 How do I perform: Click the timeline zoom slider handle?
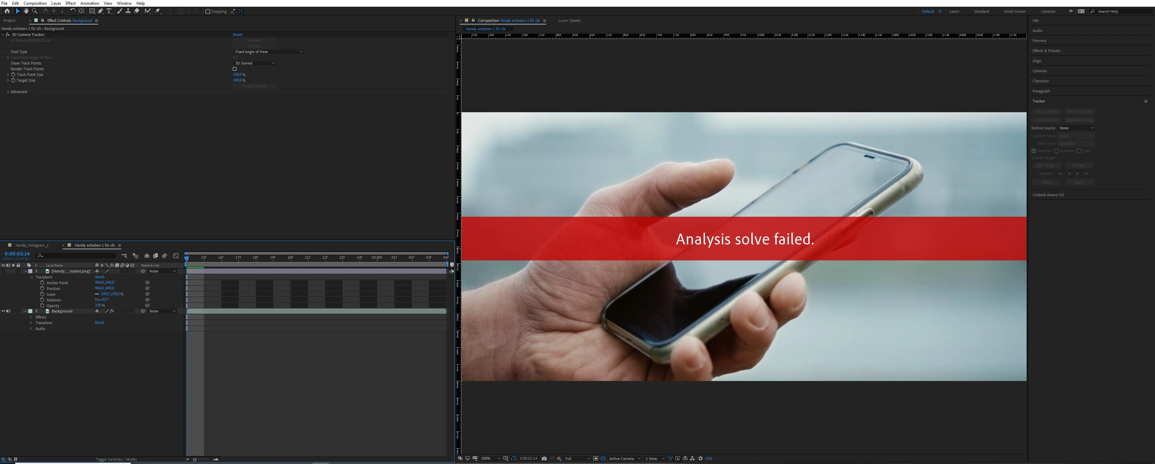(x=195, y=460)
